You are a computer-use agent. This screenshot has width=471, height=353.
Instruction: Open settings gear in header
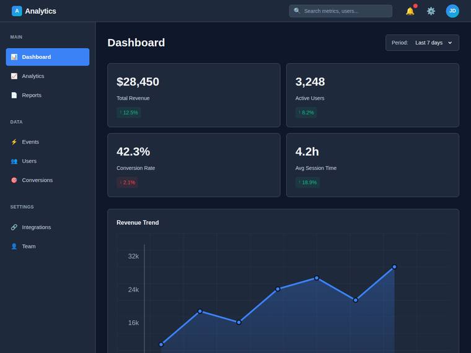click(431, 11)
